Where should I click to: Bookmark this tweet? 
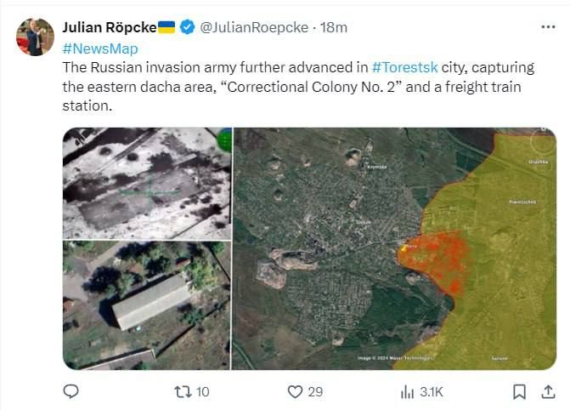[519, 391]
